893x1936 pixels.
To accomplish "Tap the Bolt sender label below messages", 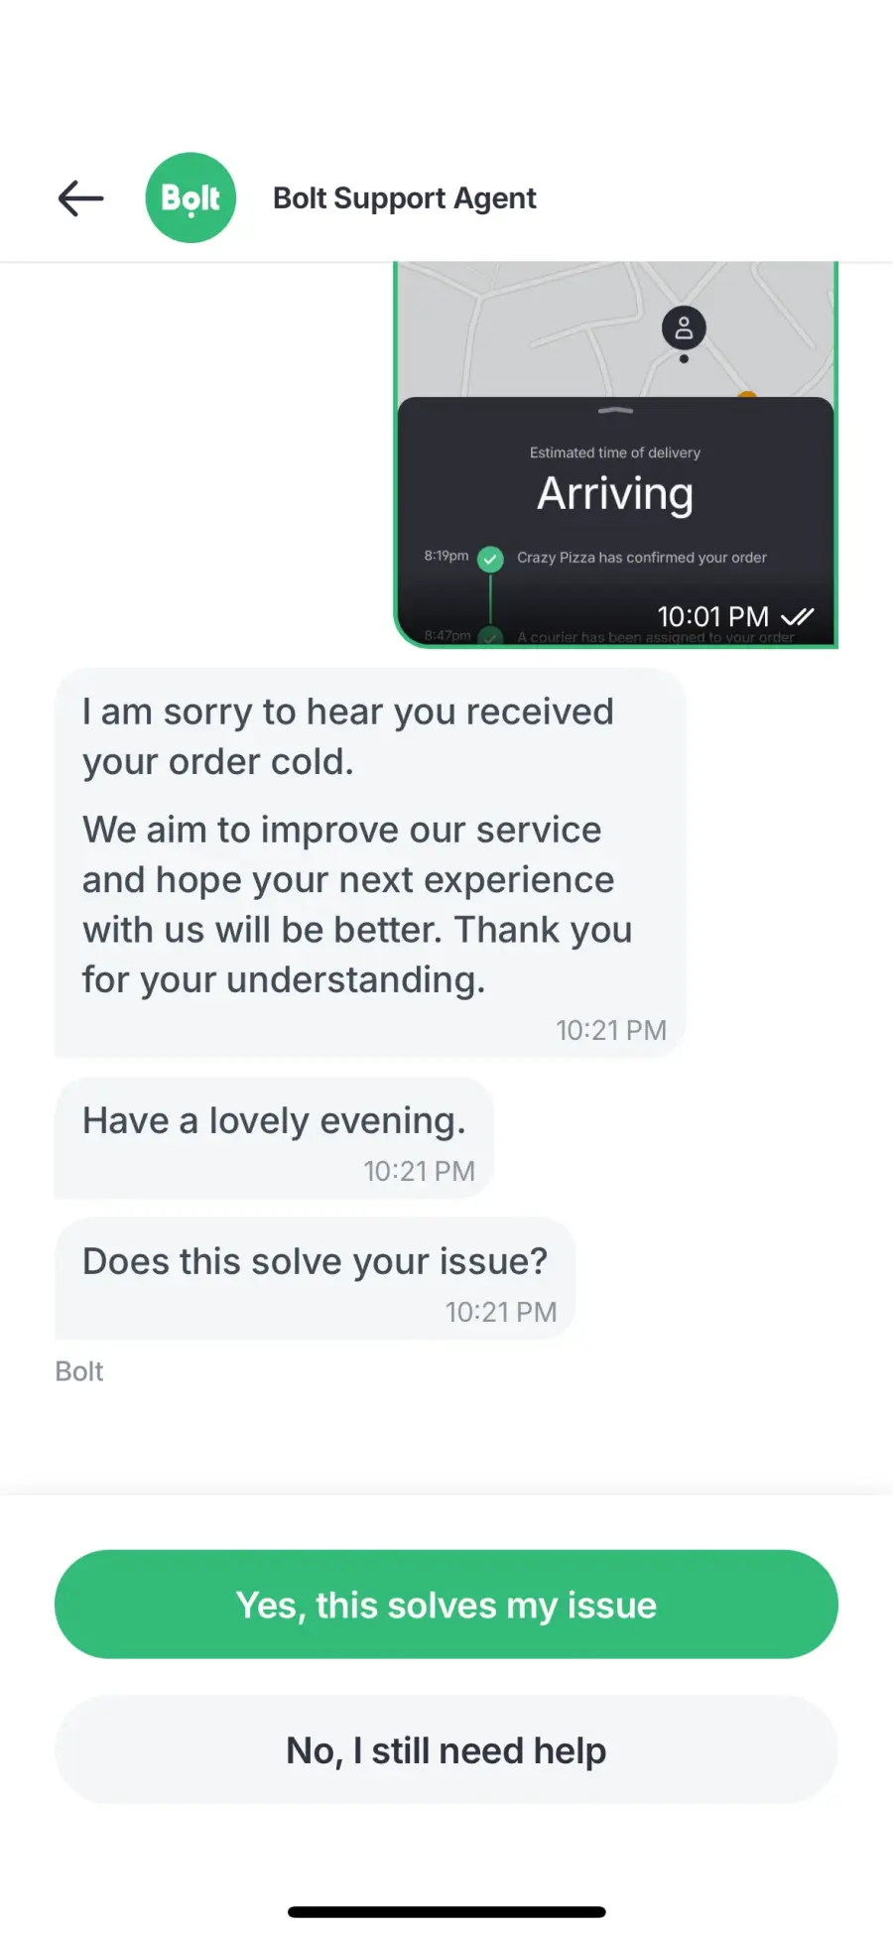I will [79, 1371].
